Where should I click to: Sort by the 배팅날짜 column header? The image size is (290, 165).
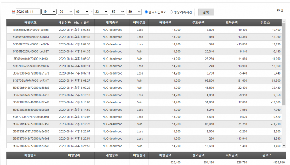pyautogui.click(x=74, y=23)
